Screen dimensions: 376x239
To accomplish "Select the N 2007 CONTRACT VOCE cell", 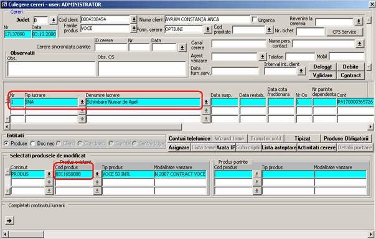I will [180, 174].
